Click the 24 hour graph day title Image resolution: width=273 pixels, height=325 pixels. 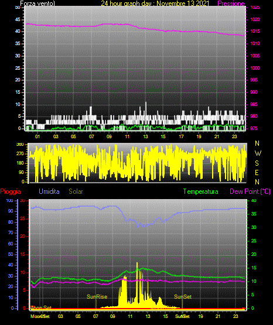tap(155, 4)
